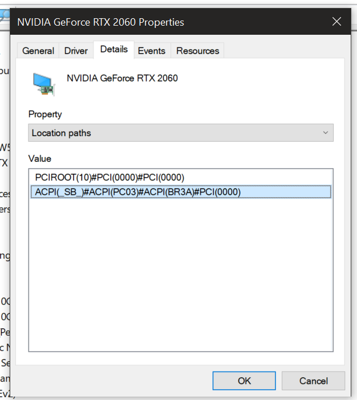Dismiss dialog with Cancel button
The height and width of the screenshot is (400, 357).
click(x=314, y=381)
